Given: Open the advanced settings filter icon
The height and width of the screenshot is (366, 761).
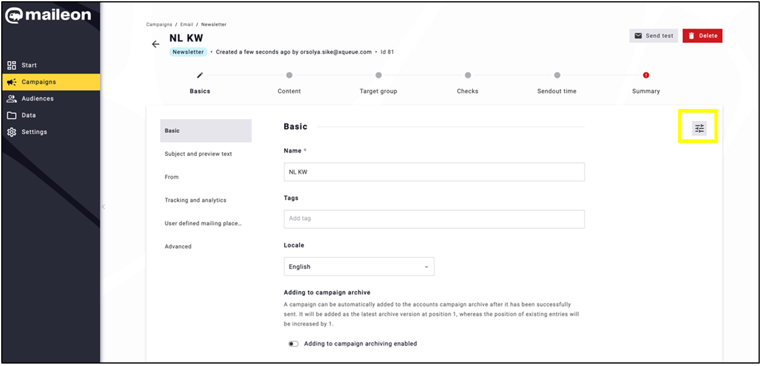Looking at the screenshot, I should 699,127.
